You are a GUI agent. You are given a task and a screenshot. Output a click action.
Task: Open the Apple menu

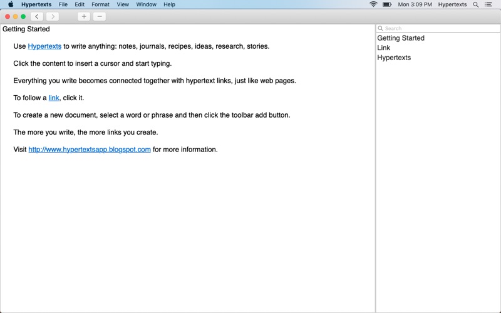tap(11, 4)
